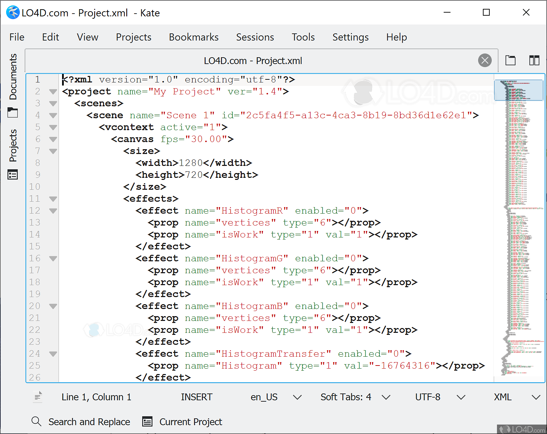The height and width of the screenshot is (434, 547).
Task: Place cursor on the width 1280 line
Action: [194, 163]
